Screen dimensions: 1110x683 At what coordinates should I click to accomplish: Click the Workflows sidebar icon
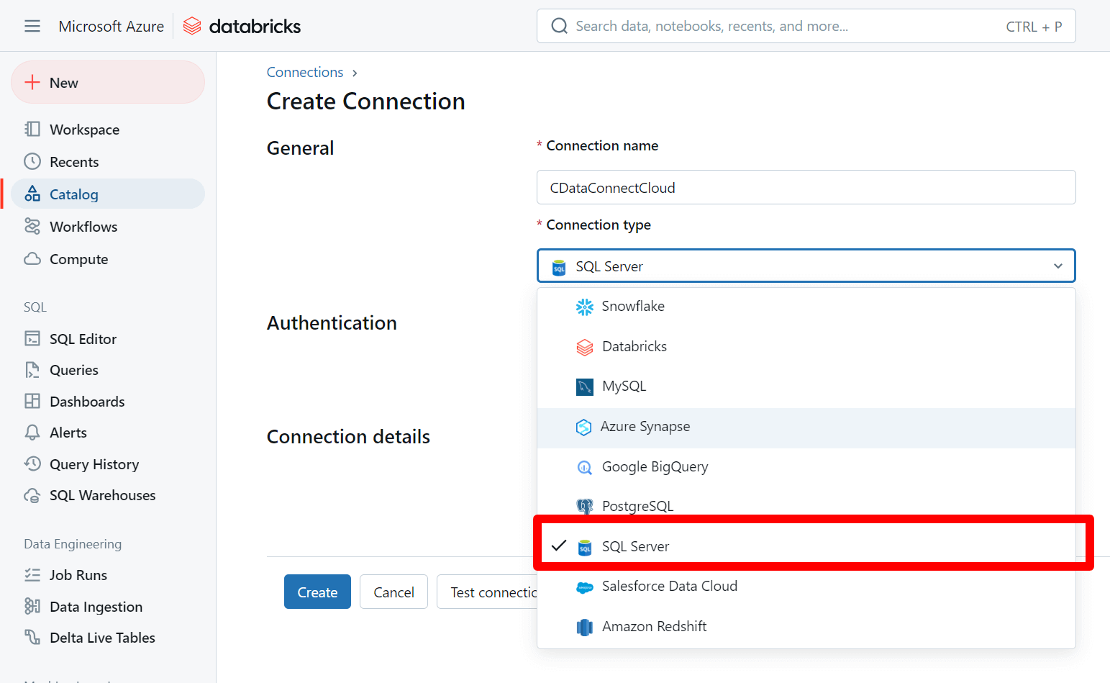point(32,226)
